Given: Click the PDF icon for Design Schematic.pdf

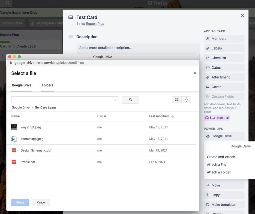Looking at the screenshot, I should [14, 150].
